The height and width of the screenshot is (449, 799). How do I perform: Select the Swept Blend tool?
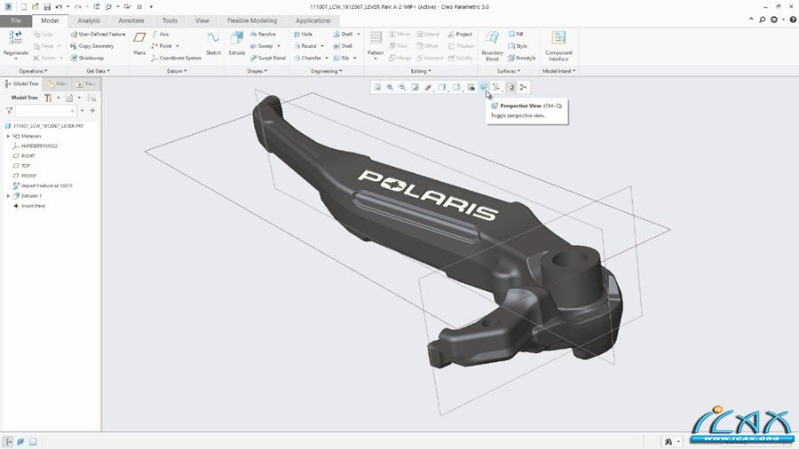267,58
